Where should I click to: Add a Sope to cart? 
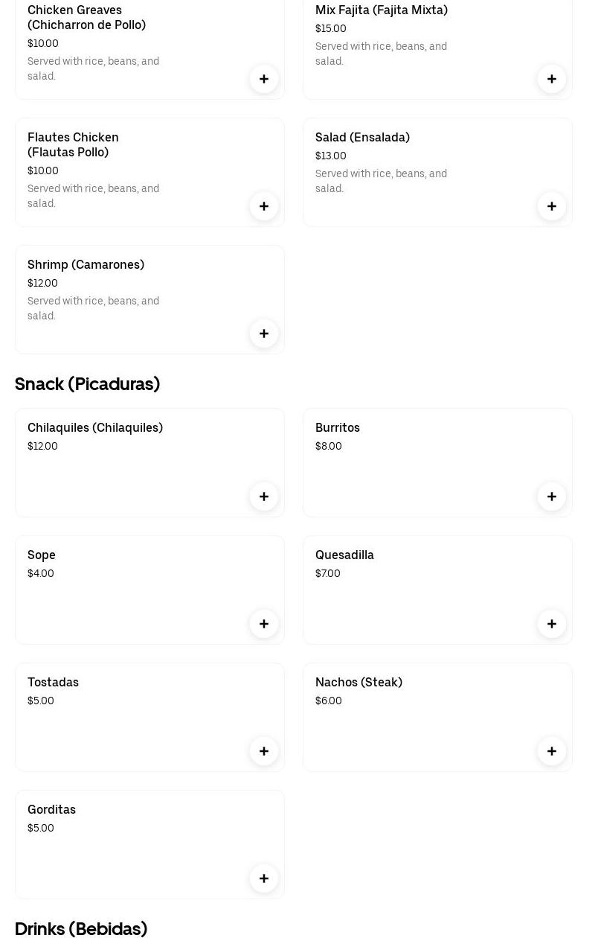coord(264,624)
